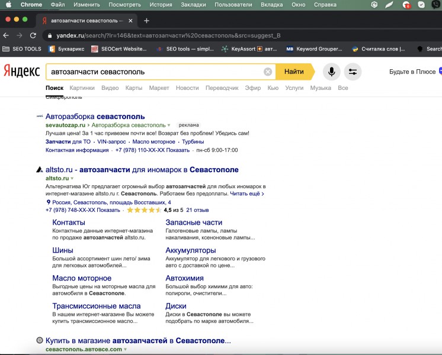Open the Закладки menu
The image size is (442, 355).
point(193,5)
